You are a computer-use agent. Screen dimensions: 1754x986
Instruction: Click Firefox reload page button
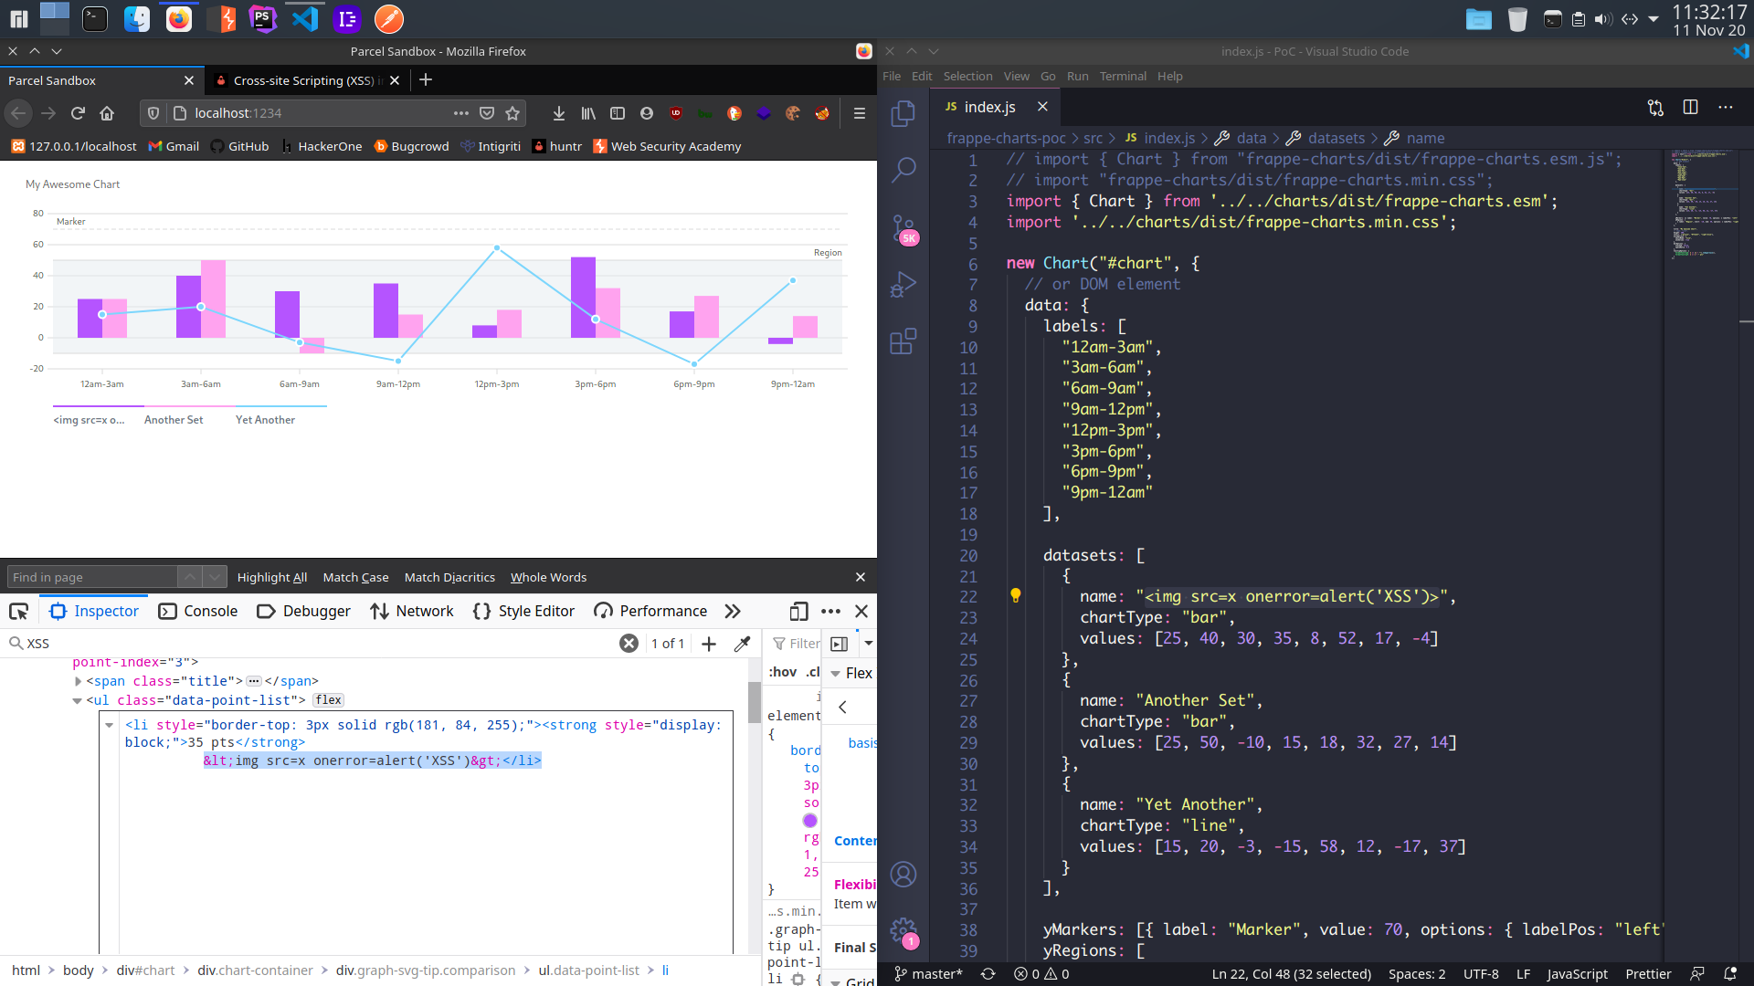[x=78, y=113]
